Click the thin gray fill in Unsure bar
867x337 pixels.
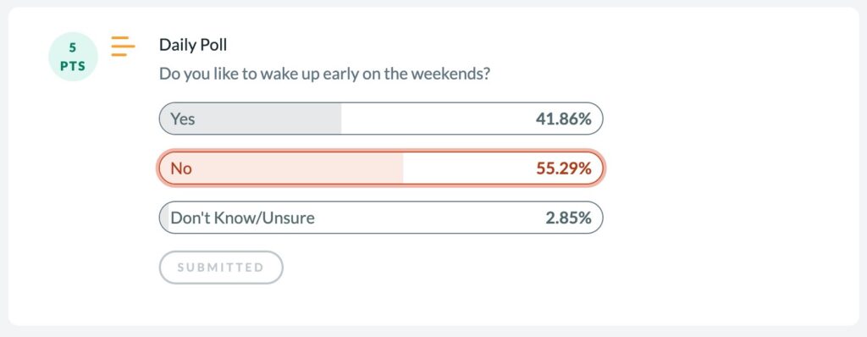click(164, 218)
